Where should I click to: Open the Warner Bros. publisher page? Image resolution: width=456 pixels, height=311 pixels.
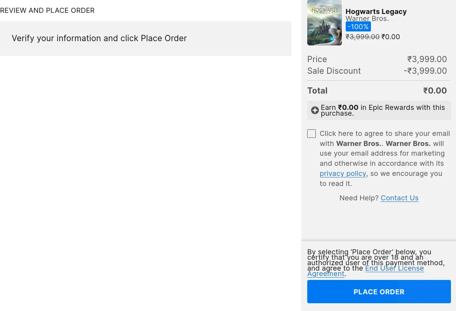point(367,18)
